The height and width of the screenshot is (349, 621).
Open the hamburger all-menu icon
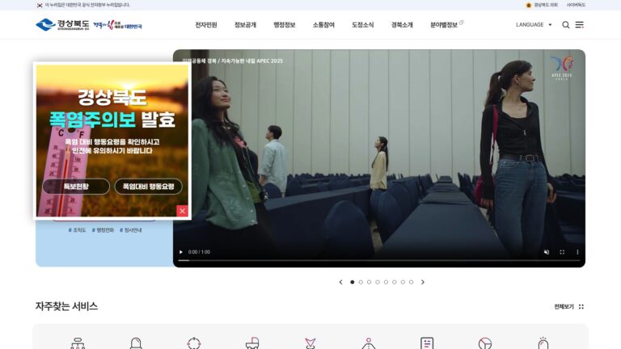tap(580, 25)
